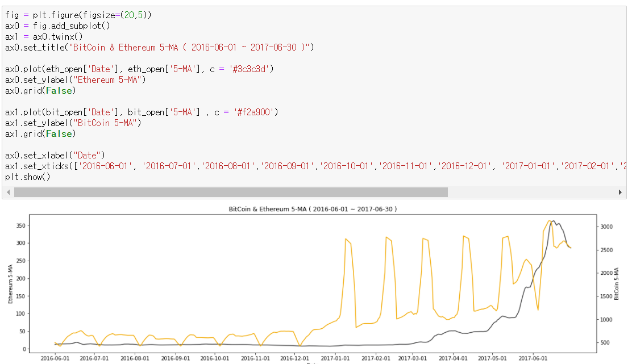This screenshot has height=364, width=632.
Task: Click the x-axis tick label 2016-12-01
Action: (x=294, y=358)
